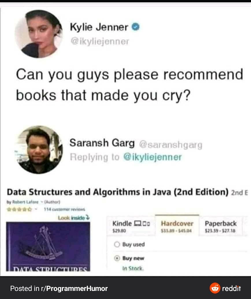Viewport: 251px width, 299px height.
Task: Open the r/ProgrammerHumor subreddit link
Action: coord(77,288)
